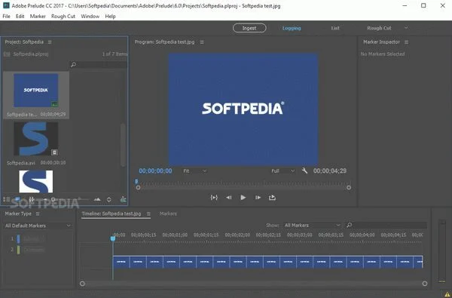The image size is (452, 298).
Task: Open the Window menu
Action: point(90,16)
